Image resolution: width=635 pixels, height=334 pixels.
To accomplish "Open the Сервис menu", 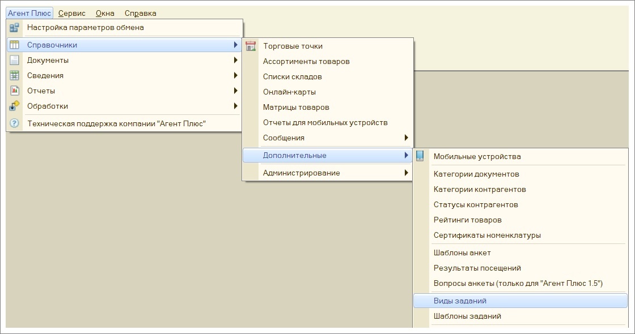I will [71, 14].
